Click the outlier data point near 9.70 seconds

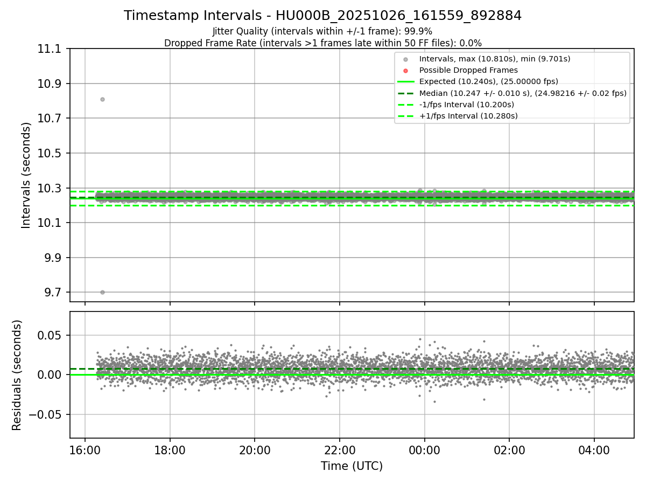(x=102, y=292)
